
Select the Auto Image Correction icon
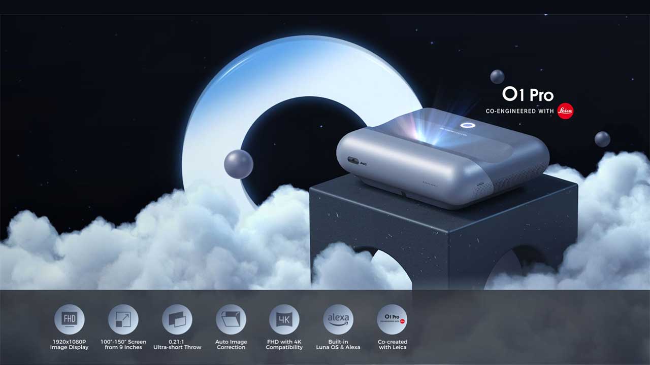231,319
